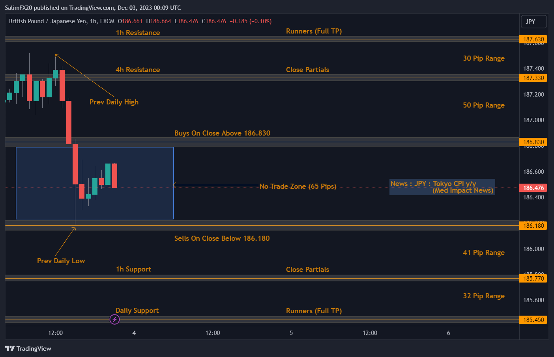The image size is (554, 357).
Task: Select the Tokyo CPI news annotation box
Action: [442, 187]
